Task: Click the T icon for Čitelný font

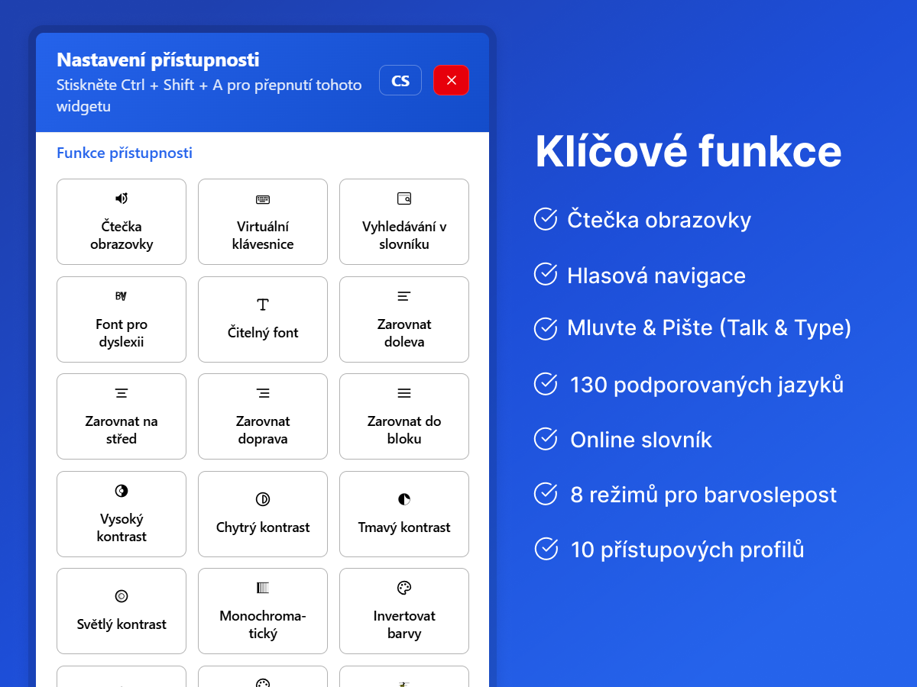Action: coord(263,305)
